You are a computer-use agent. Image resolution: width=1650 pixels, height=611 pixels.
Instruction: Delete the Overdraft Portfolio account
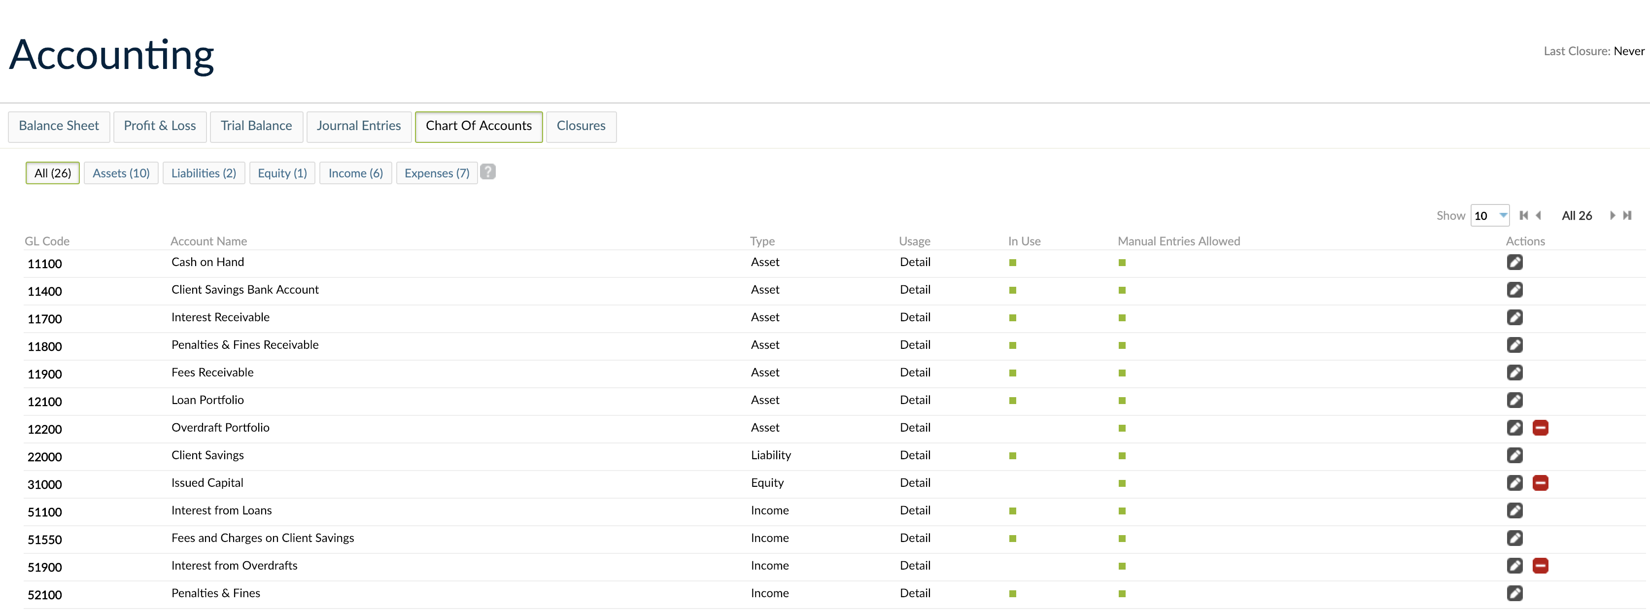coord(1541,428)
